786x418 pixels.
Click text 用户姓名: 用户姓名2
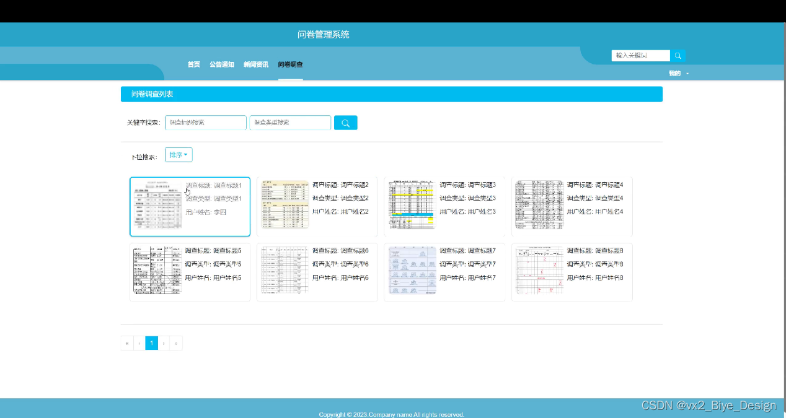click(x=340, y=212)
